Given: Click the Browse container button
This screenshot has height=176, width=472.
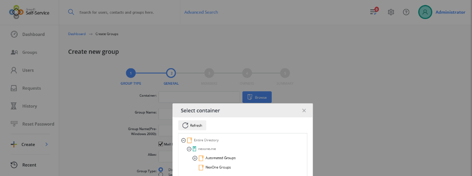Looking at the screenshot, I should click(257, 97).
